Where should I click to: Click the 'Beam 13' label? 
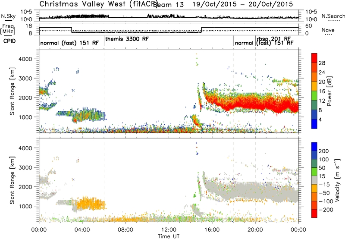(x=168, y=5)
